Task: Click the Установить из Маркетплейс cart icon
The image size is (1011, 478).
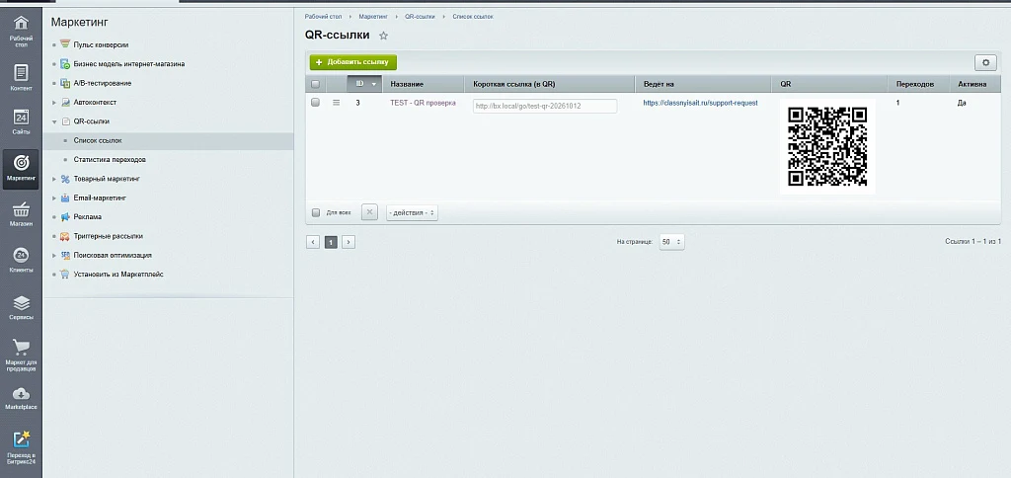Action: pyautogui.click(x=65, y=275)
